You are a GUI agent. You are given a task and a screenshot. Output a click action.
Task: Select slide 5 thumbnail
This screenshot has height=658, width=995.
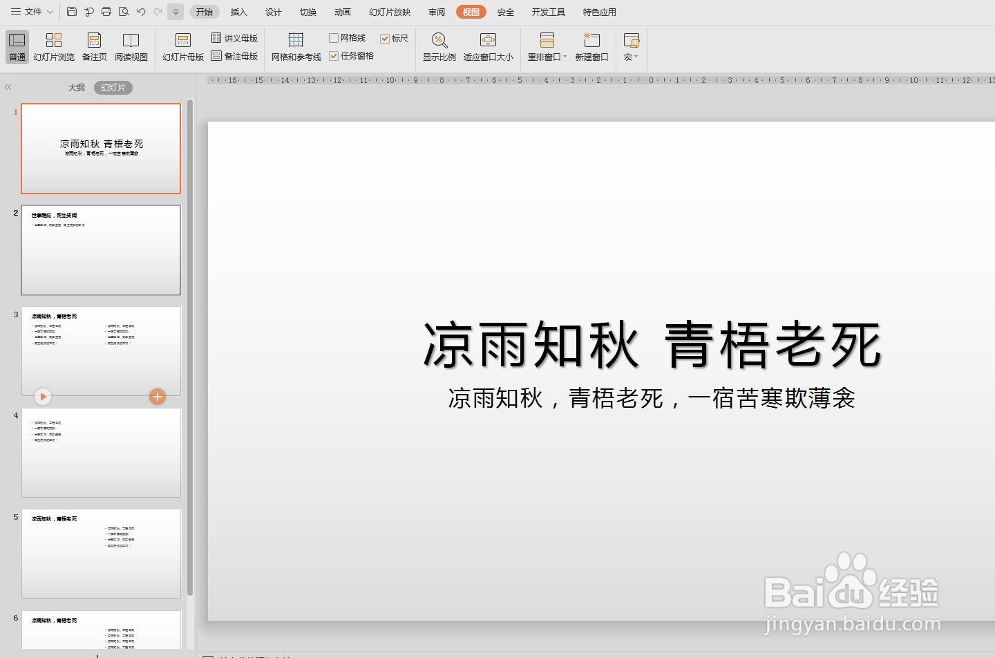coord(101,554)
